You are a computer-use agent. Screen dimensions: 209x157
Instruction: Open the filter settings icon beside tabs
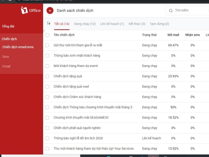pos(49,23)
